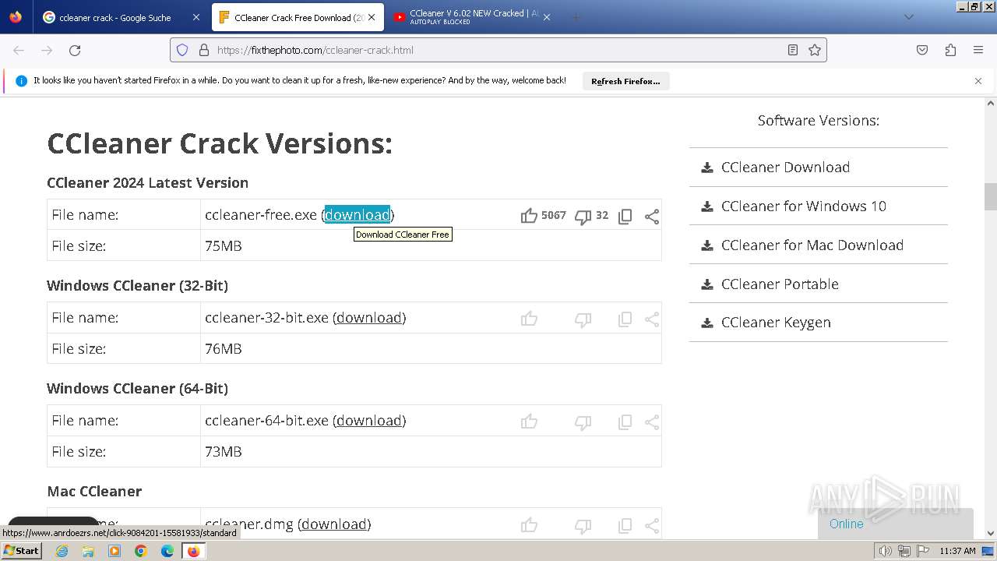997x561 pixels.
Task: Click the padlock site security icon
Action: click(204, 50)
